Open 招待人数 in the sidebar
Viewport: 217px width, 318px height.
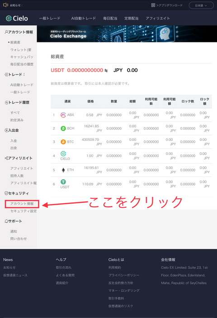pyautogui.click(x=17, y=176)
